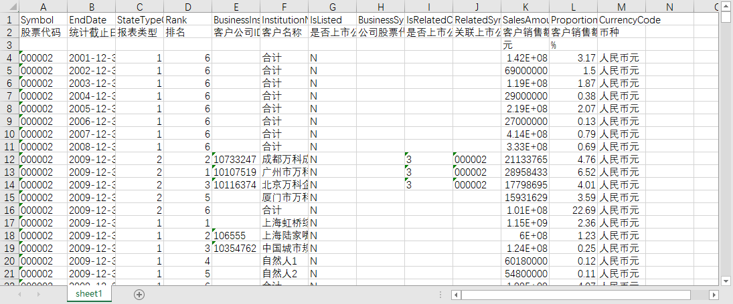Click the vertical scrollbar down arrow

[x=726, y=280]
